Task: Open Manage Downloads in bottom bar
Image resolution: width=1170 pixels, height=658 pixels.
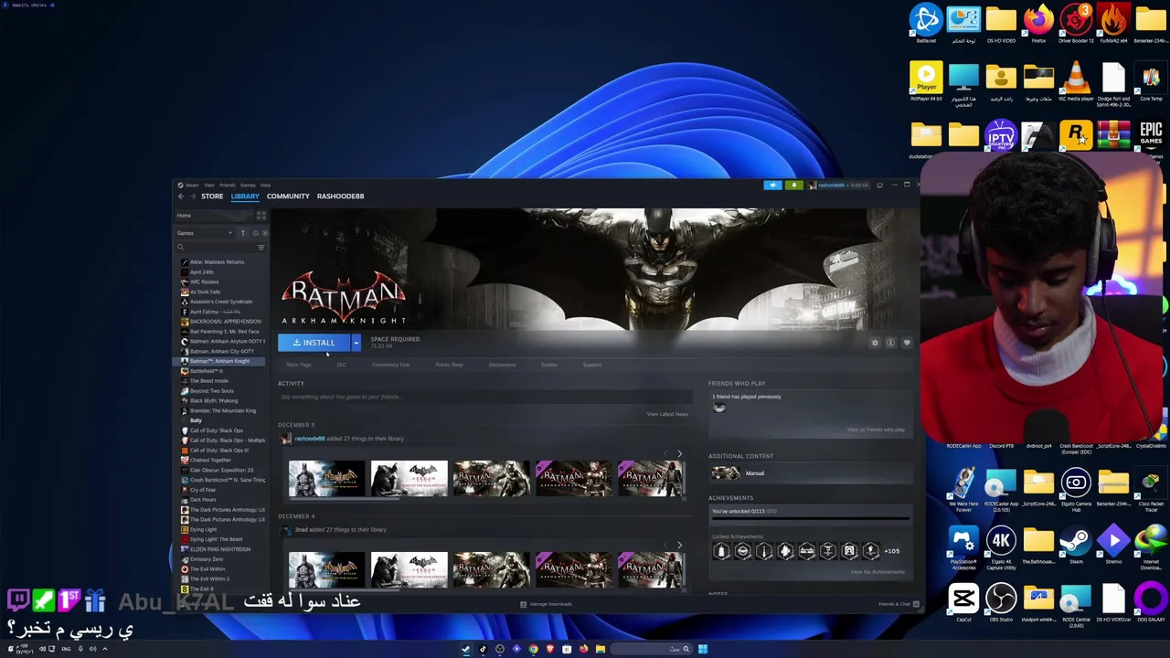Action: pyautogui.click(x=546, y=604)
